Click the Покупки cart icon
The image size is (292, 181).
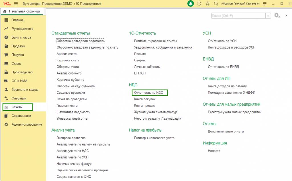pyautogui.click(x=6, y=55)
